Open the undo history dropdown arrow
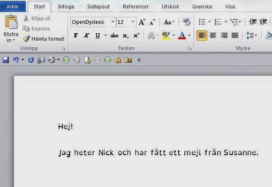Viewport: 272px width, 187px height. [x=23, y=60]
